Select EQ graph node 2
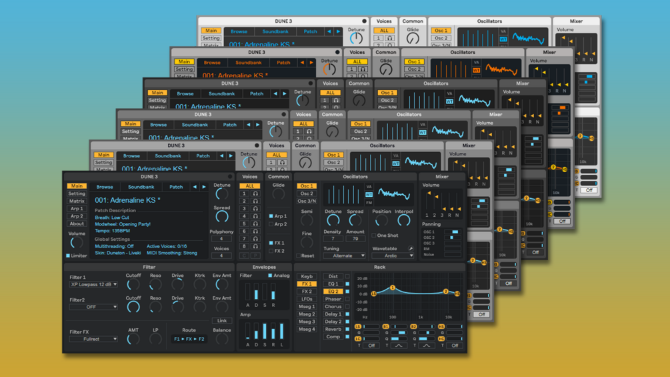The width and height of the screenshot is (670, 377). point(446,292)
